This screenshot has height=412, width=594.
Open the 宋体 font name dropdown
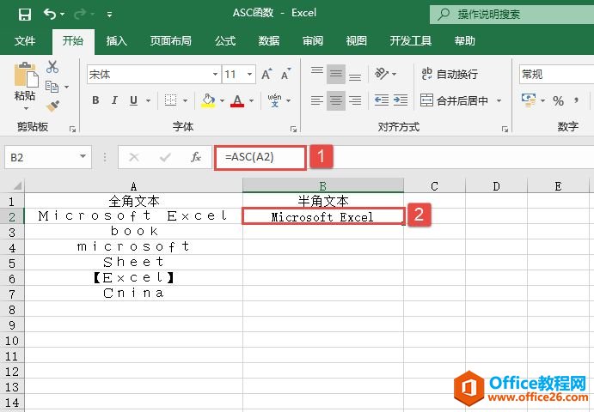[215, 74]
